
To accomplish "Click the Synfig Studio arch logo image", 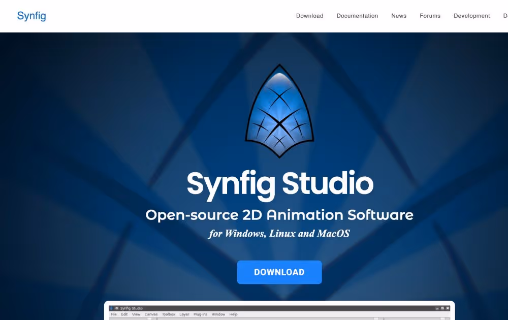I will coord(279,111).
